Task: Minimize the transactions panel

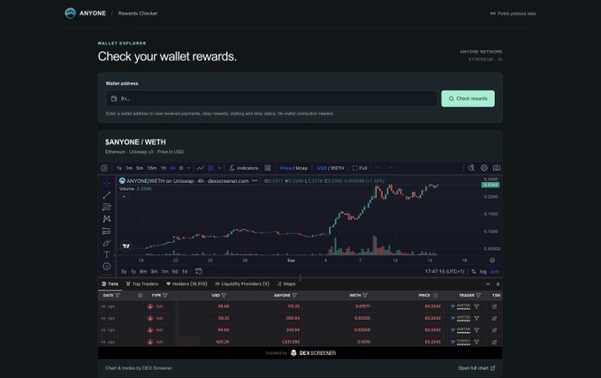Action: pyautogui.click(x=488, y=284)
